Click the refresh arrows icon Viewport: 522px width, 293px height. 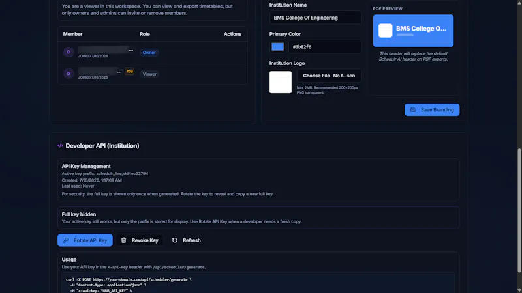point(175,240)
